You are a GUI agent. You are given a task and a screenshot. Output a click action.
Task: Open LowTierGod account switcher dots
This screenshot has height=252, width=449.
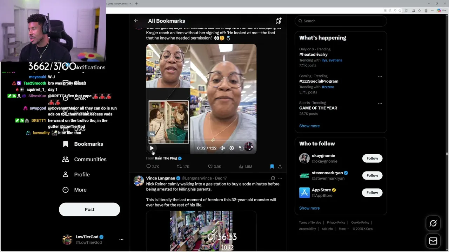click(121, 240)
